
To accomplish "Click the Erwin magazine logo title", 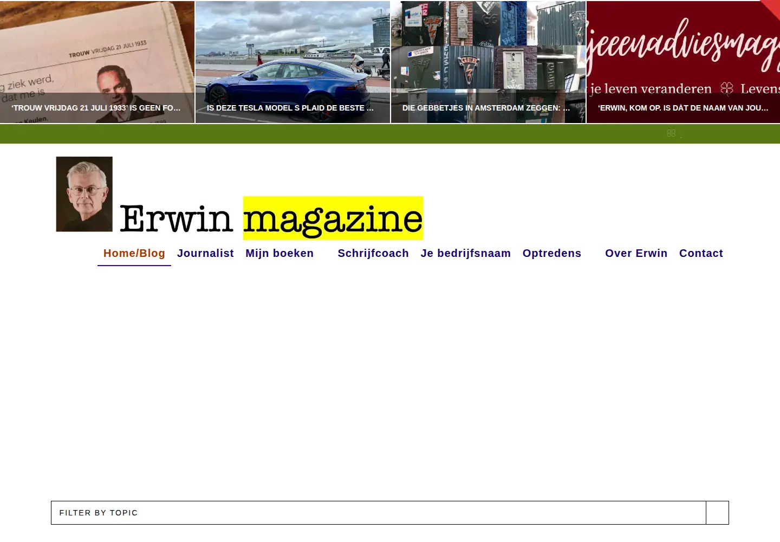I will tap(271, 218).
